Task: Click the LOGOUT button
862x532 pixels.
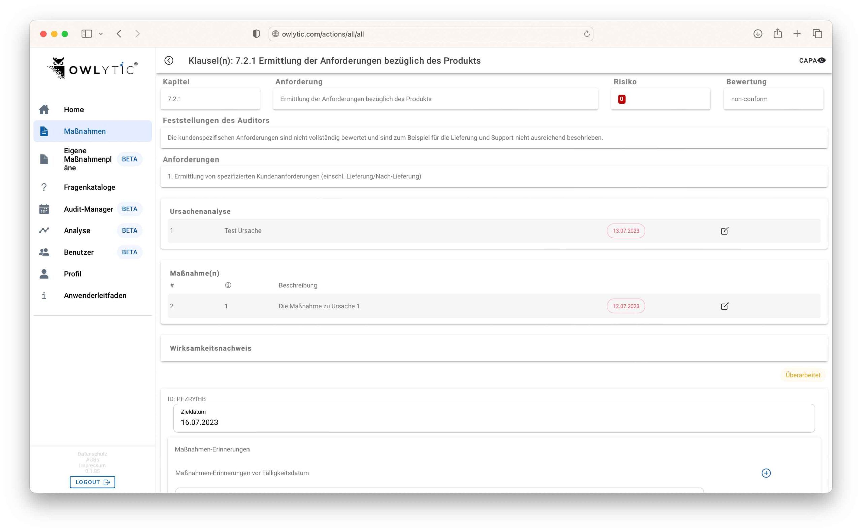Action: pyautogui.click(x=92, y=482)
